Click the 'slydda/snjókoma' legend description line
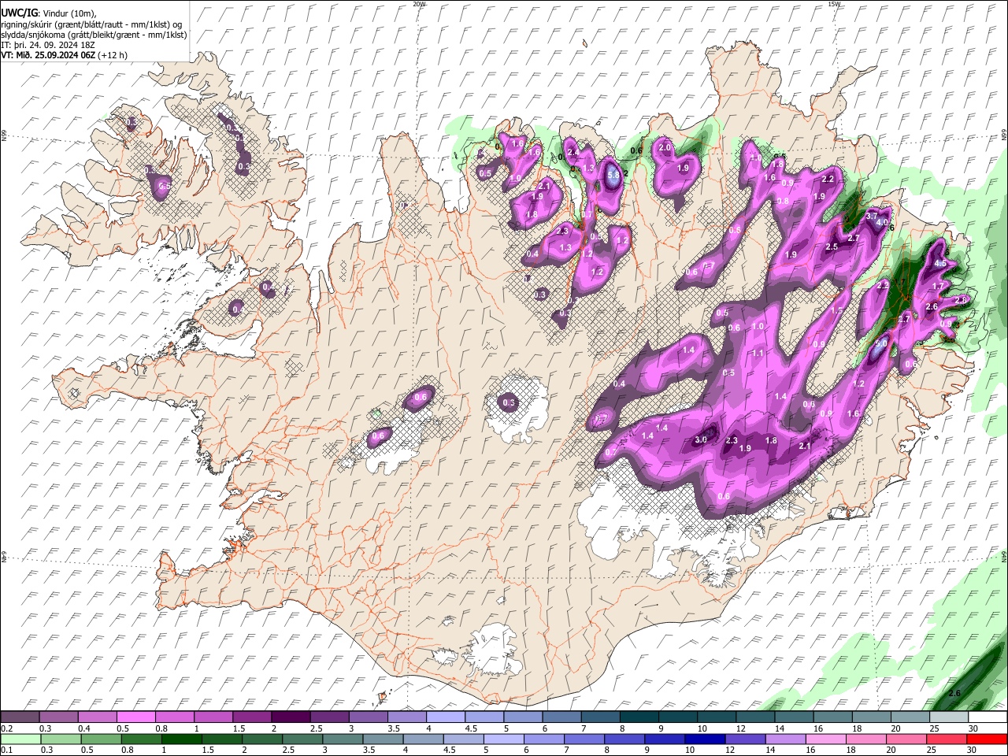Screen dimensions: 1008x756 click(94, 35)
